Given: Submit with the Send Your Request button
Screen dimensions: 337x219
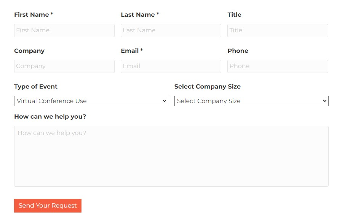Looking at the screenshot, I should [x=48, y=205].
